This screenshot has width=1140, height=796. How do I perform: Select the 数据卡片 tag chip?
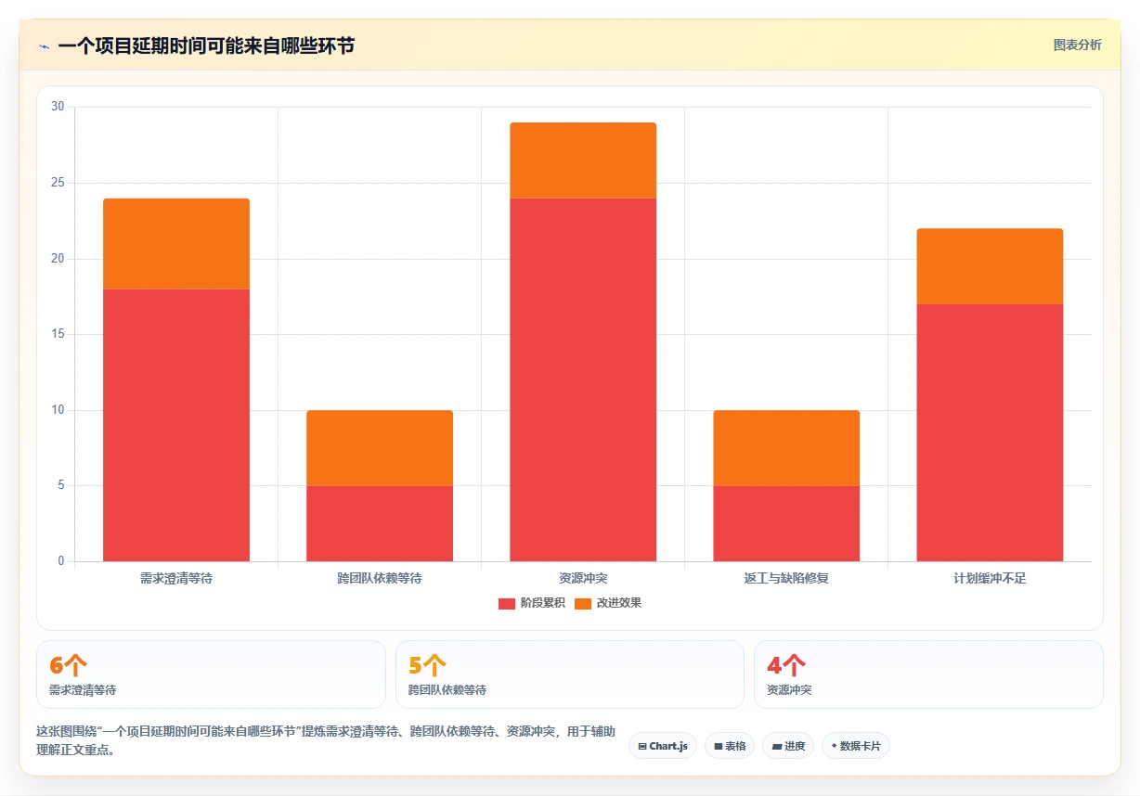tap(856, 746)
